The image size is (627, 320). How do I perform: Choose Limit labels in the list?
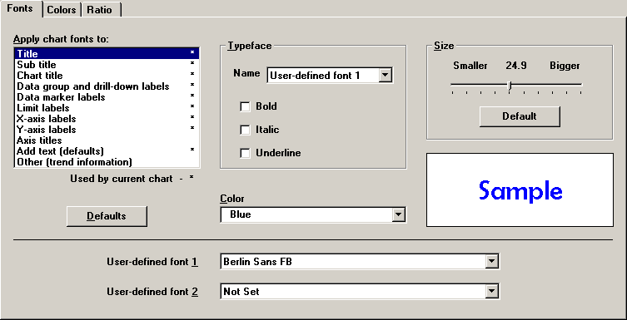coord(107,108)
